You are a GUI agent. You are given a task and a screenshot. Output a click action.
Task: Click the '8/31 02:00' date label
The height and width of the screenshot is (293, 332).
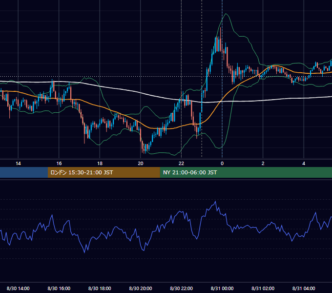click(x=263, y=288)
